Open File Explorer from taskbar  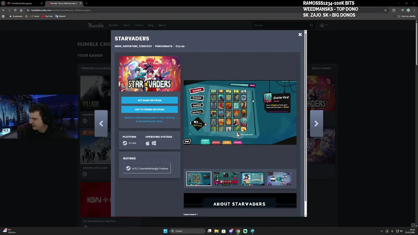pos(217,231)
